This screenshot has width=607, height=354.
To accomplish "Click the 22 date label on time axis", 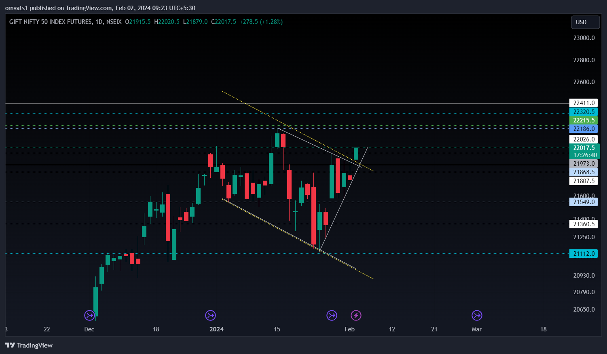I will pyautogui.click(x=47, y=329).
